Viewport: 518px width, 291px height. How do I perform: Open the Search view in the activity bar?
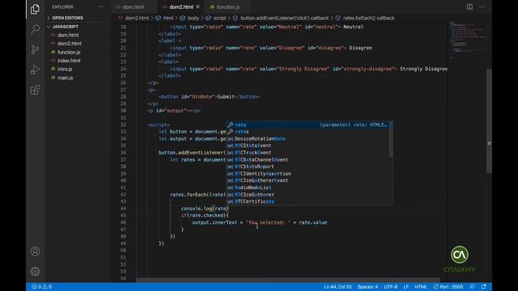35,29
